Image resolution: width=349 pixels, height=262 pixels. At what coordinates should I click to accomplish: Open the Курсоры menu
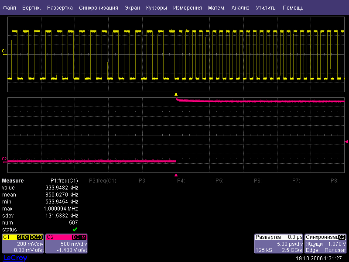[x=156, y=8]
